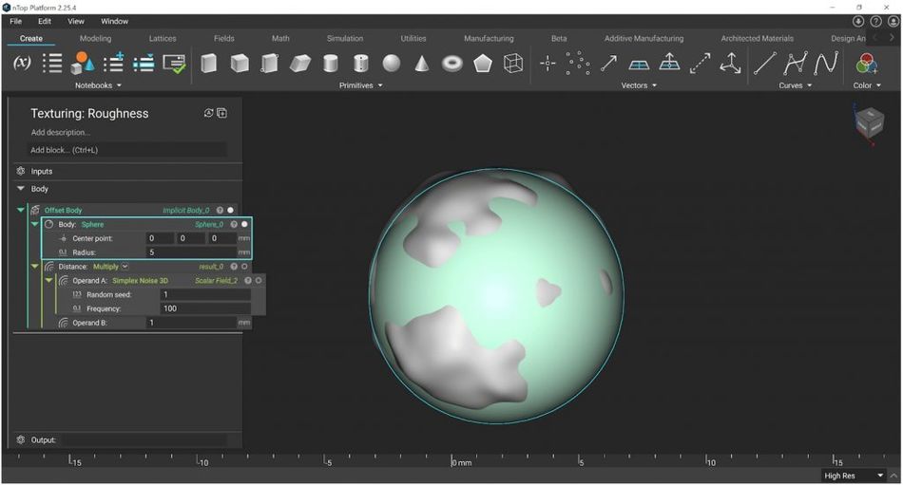Open the help question mark icon top-right
The width and height of the screenshot is (903, 485).
(875, 21)
